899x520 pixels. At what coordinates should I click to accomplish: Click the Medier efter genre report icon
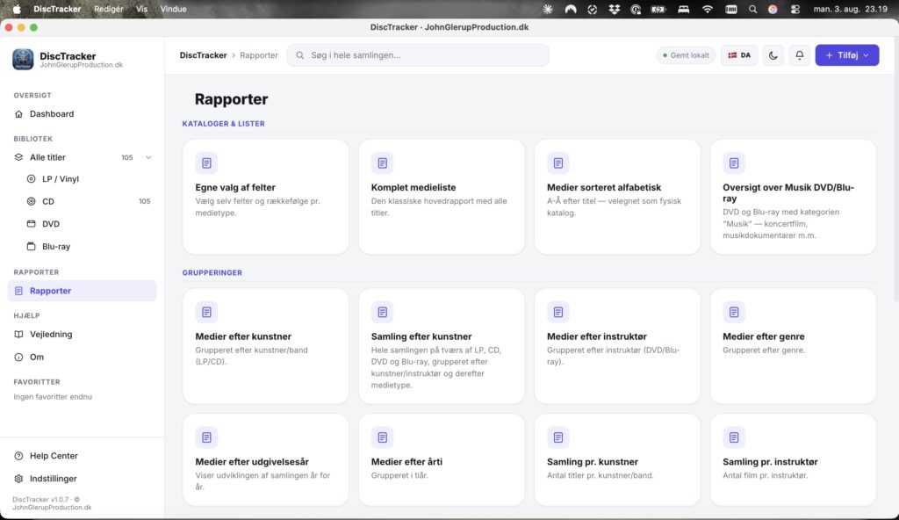point(734,312)
